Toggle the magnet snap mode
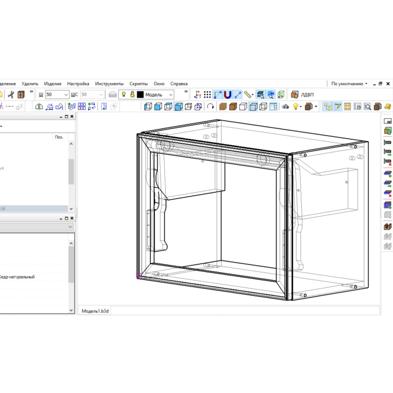The image size is (393, 393). [x=228, y=95]
